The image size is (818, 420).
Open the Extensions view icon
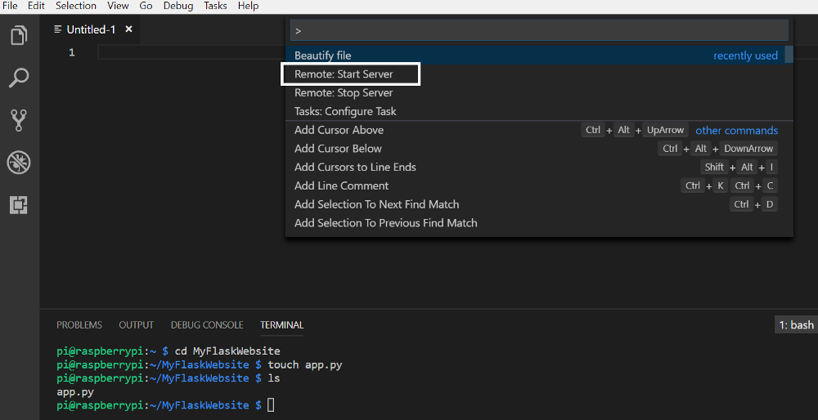[x=19, y=205]
